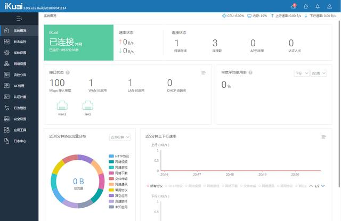Open the 下行 direction dropdown
Image resolution: width=341 pixels, height=221 pixels.
click(301, 73)
